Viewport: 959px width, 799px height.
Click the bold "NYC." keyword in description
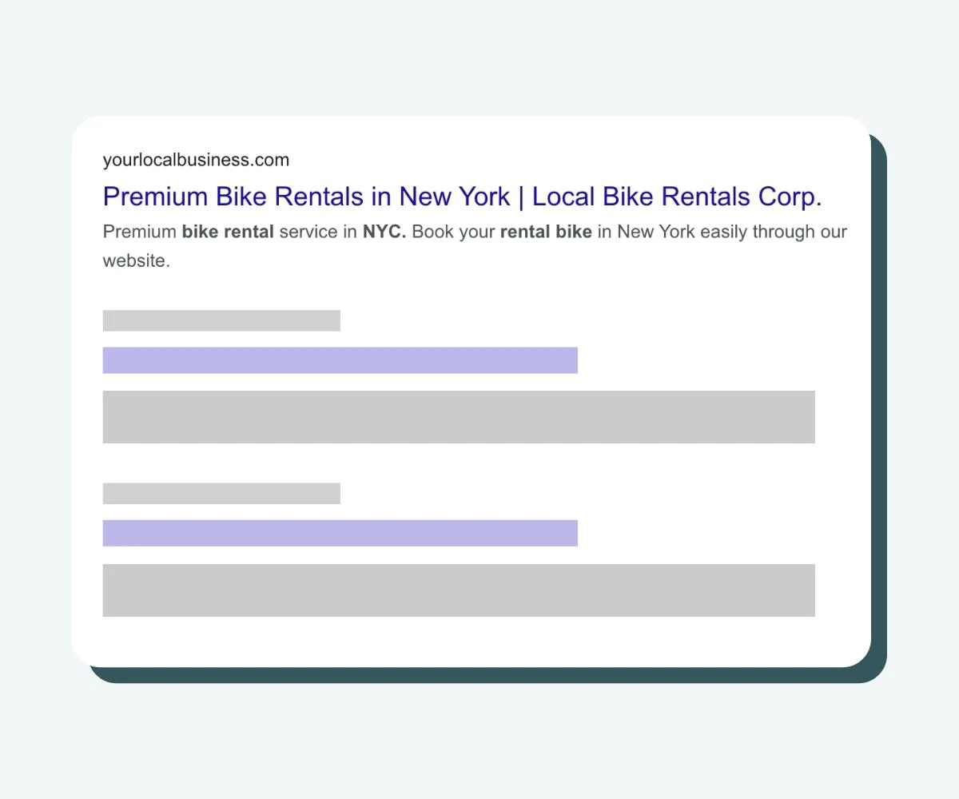click(x=384, y=232)
